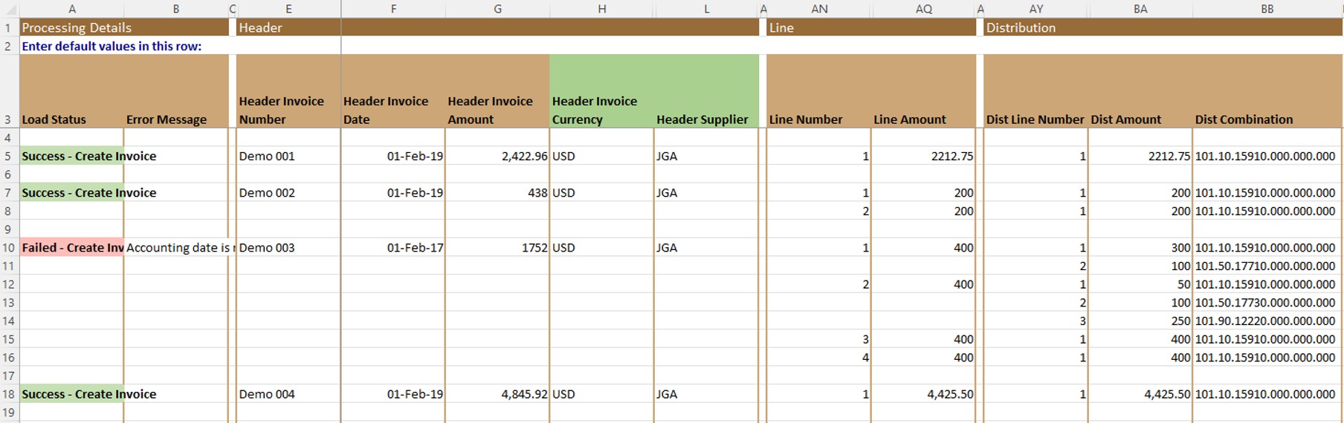The height and width of the screenshot is (423, 1344).
Task: Select column H header
Action: click(x=602, y=9)
